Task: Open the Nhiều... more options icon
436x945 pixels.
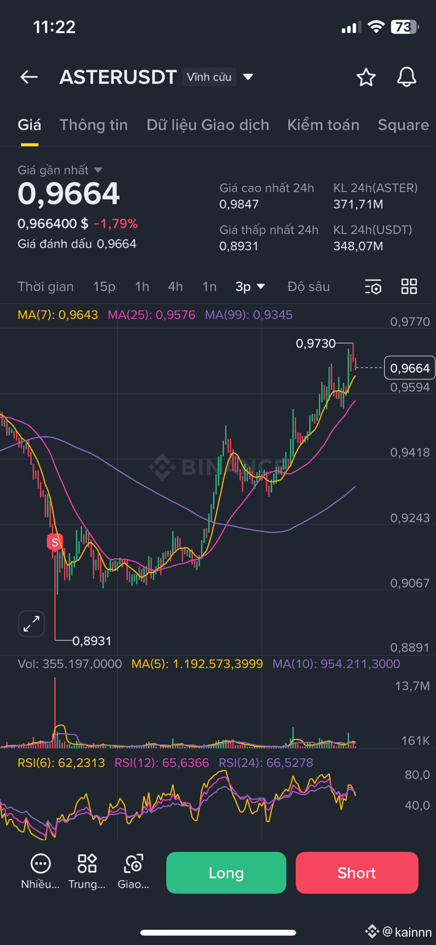Action: pyautogui.click(x=41, y=872)
